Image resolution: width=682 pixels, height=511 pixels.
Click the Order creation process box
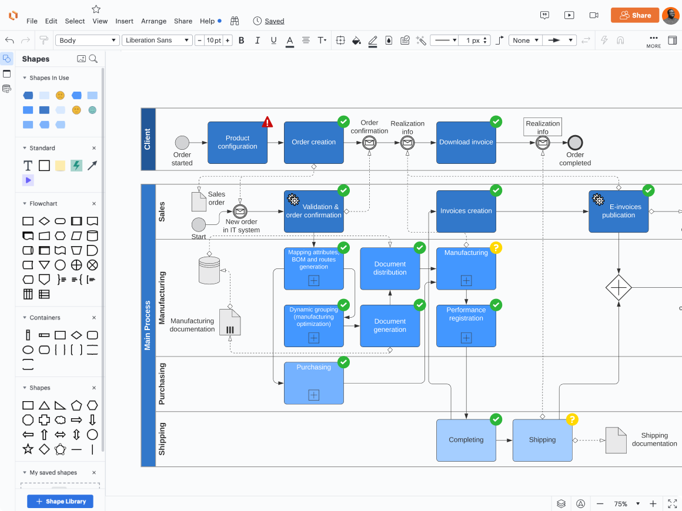coord(313,143)
